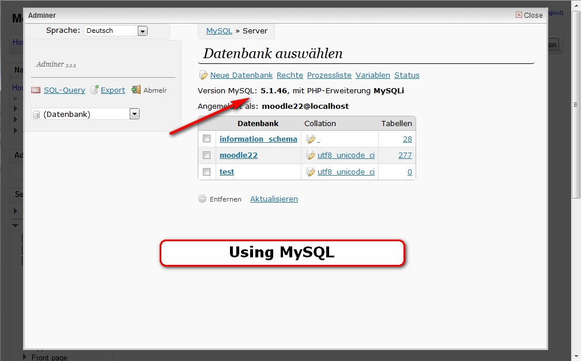Open the test database
The image size is (581, 361).
227,172
